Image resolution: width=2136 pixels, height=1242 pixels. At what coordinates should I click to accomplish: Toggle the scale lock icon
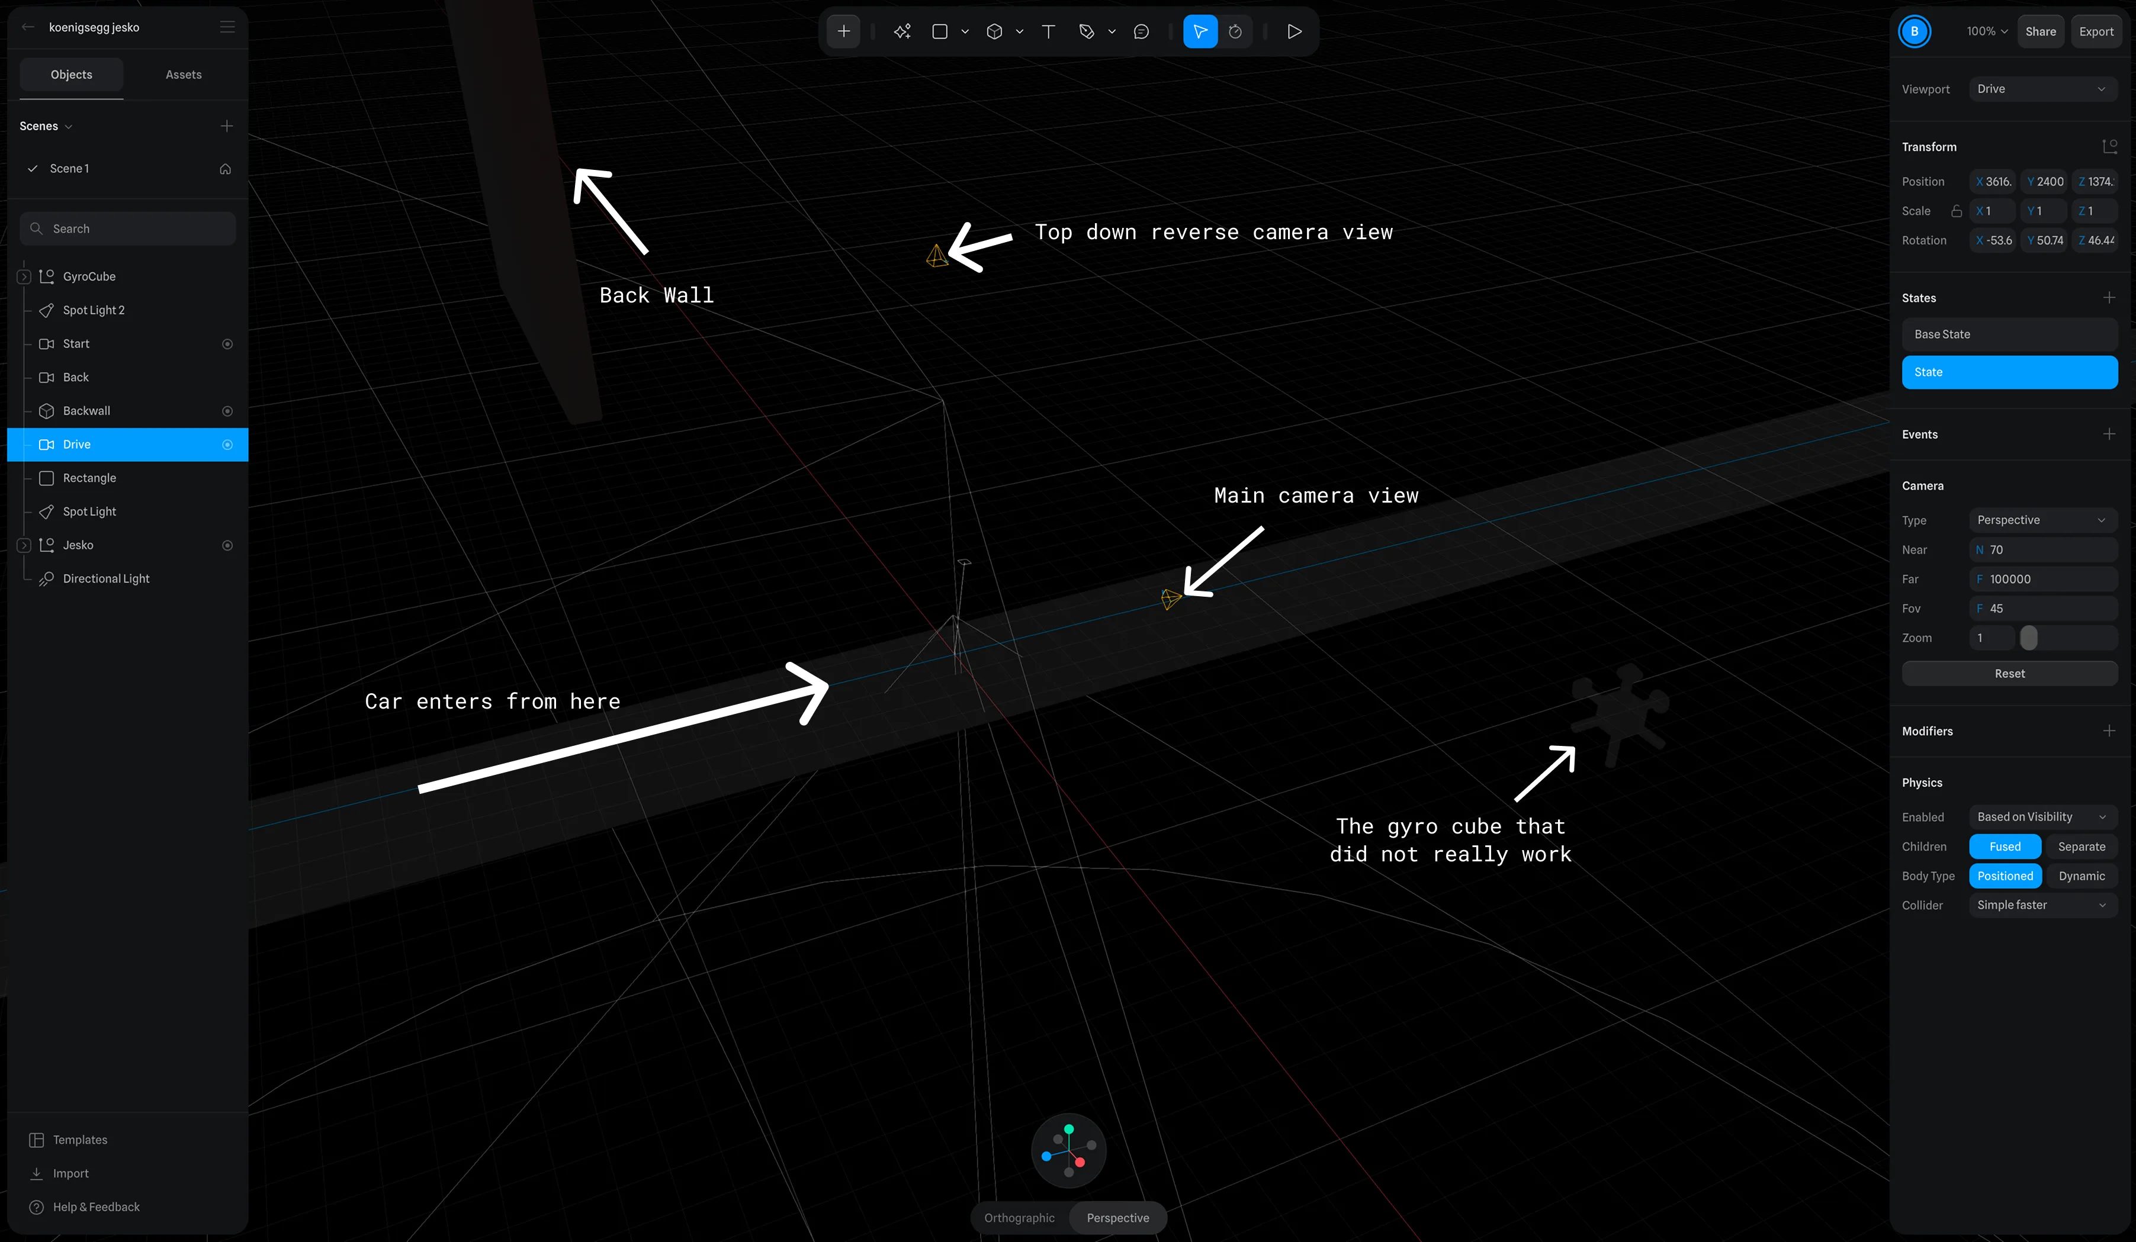(x=1957, y=211)
